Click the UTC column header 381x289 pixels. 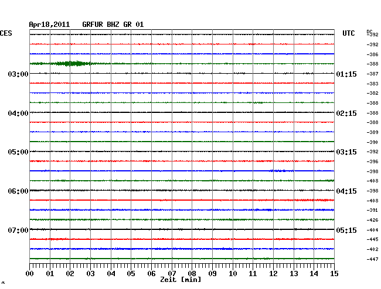(x=348, y=33)
